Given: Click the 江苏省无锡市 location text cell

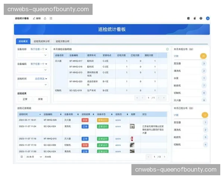Looking at the screenshot, I should [x=153, y=130].
